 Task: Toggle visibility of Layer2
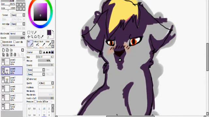point(3,96)
